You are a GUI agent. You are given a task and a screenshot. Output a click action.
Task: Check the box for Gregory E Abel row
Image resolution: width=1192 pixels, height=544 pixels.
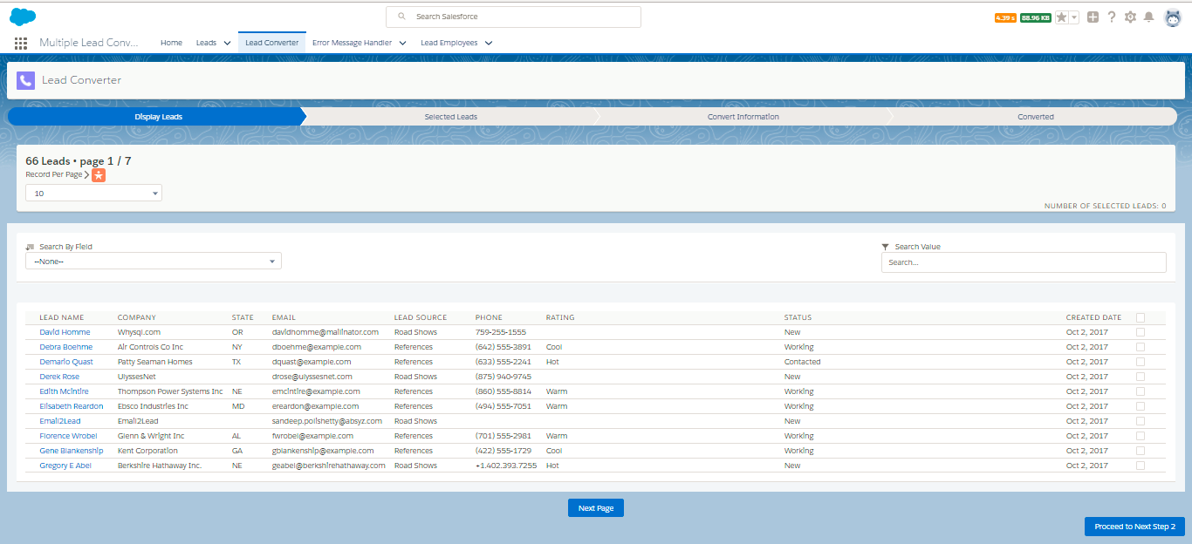click(x=1141, y=466)
